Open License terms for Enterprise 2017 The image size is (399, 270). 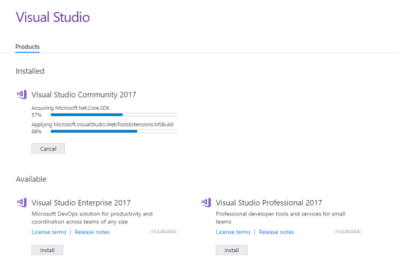[48, 232]
